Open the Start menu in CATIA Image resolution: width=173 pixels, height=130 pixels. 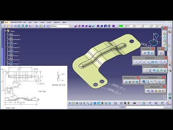click(x=6, y=22)
